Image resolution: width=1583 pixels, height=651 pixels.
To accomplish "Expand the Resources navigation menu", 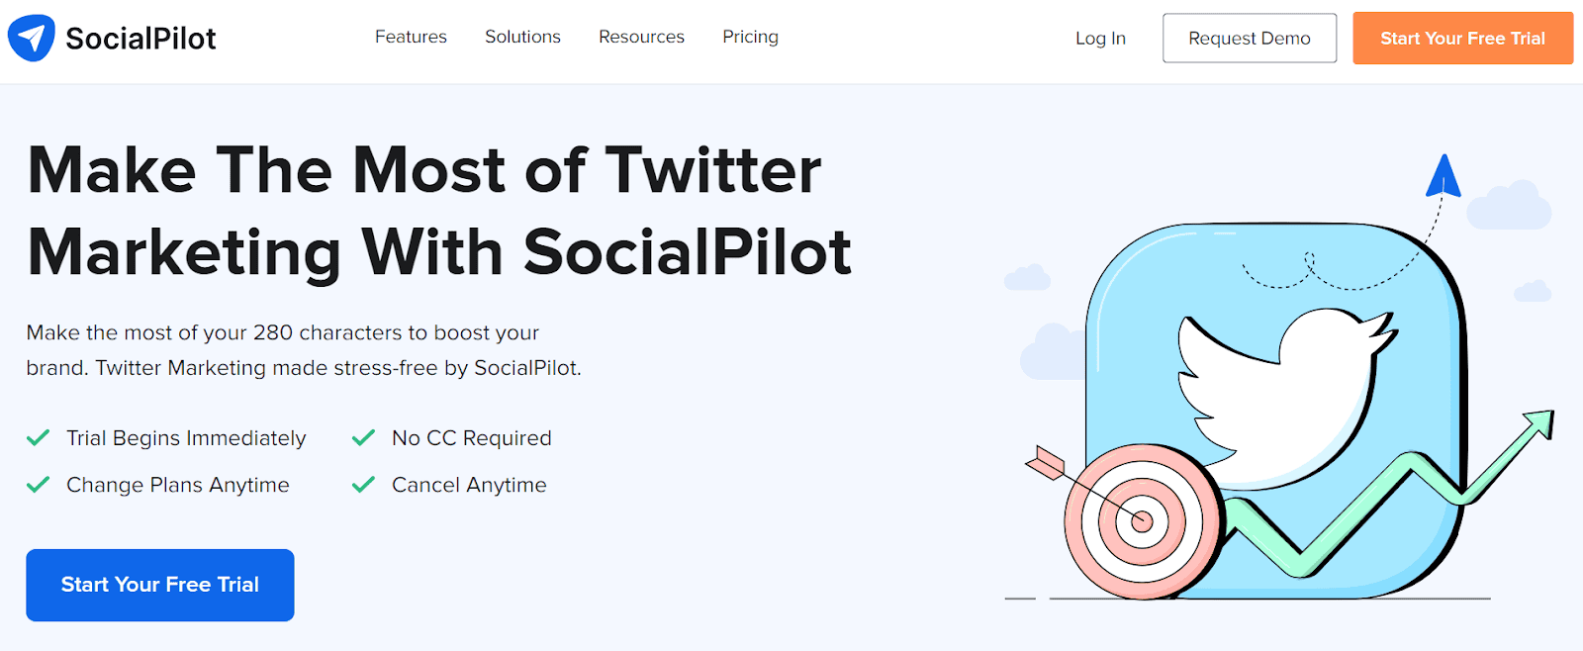I will (641, 37).
